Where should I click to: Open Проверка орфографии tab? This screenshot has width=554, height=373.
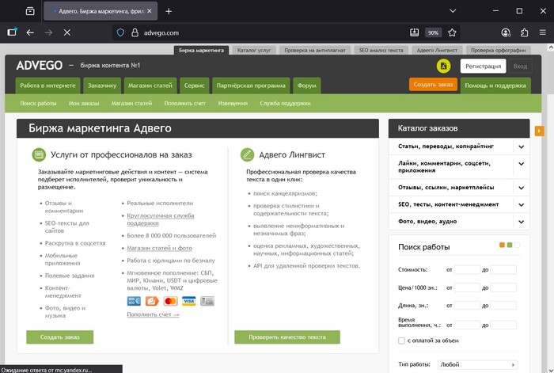point(498,50)
